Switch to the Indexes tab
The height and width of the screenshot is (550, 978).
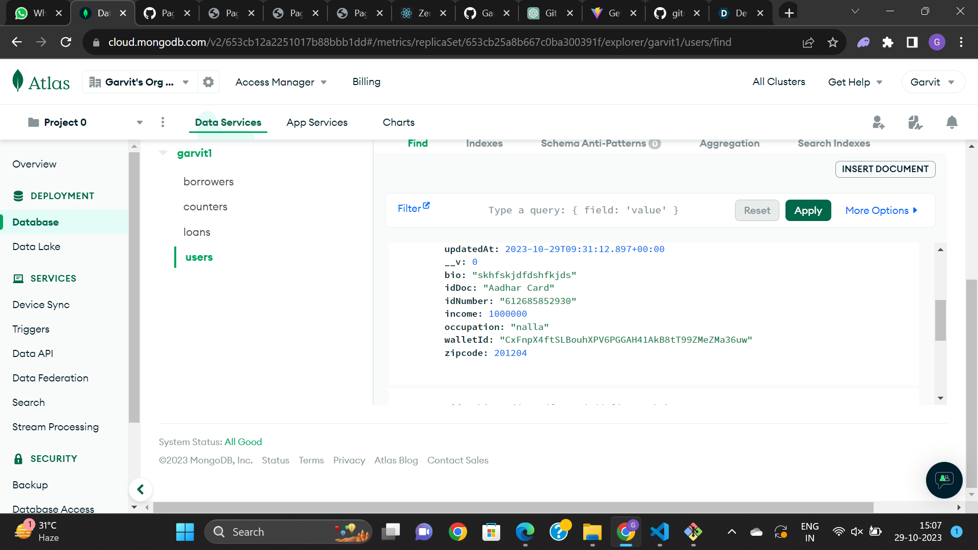point(484,144)
